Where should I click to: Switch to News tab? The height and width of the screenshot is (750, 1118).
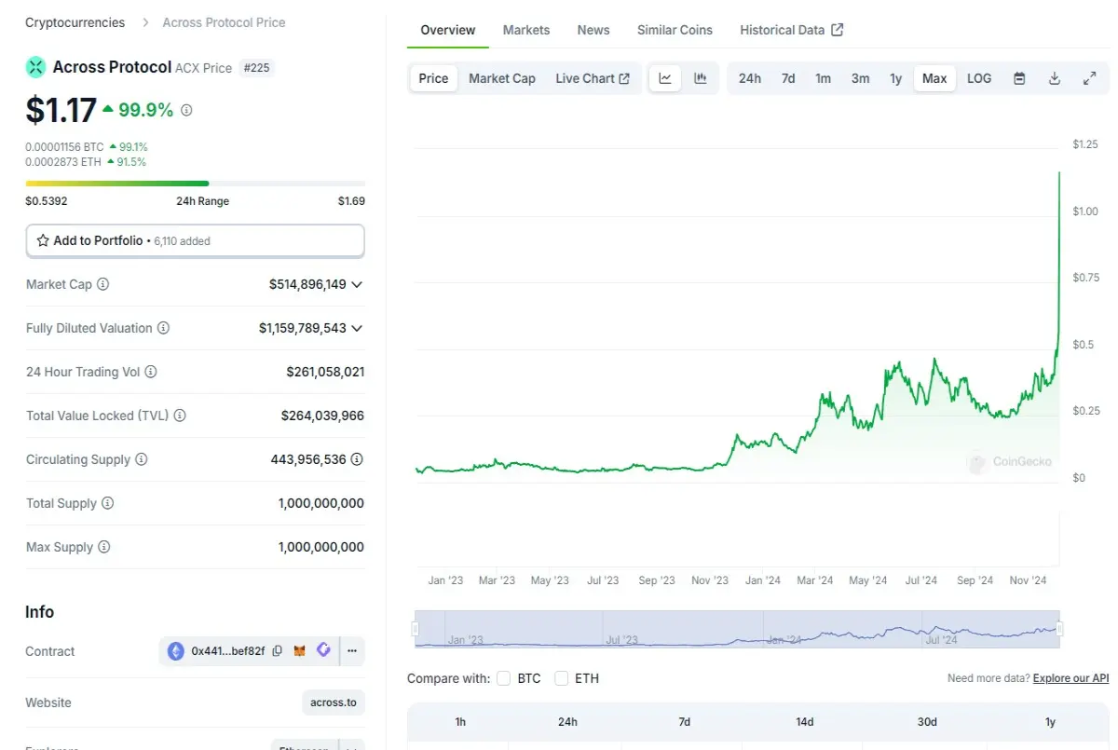[593, 30]
